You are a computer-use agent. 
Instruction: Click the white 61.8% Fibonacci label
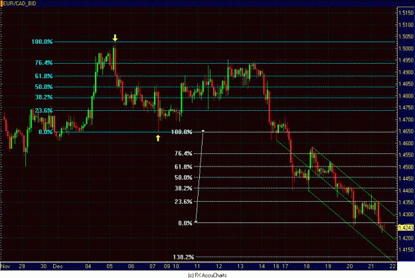tap(183, 167)
